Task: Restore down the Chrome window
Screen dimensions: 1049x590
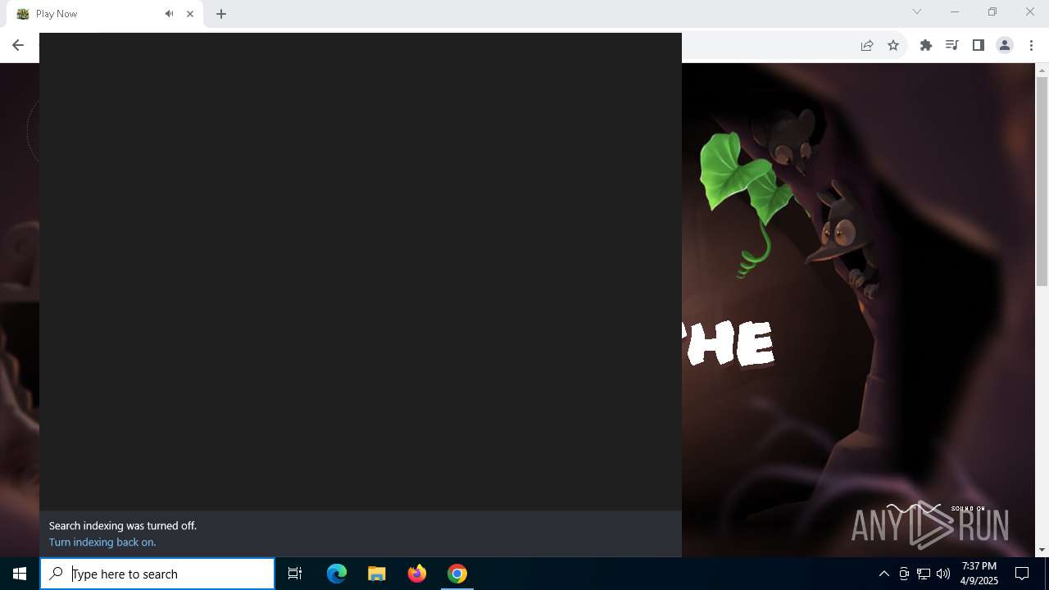Action: click(992, 11)
